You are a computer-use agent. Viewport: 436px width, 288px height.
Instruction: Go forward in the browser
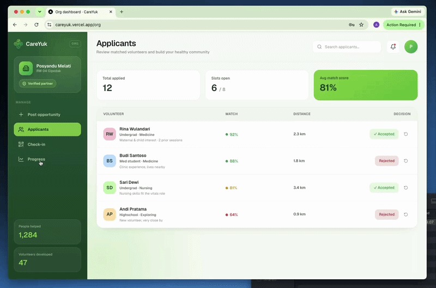click(x=25, y=25)
